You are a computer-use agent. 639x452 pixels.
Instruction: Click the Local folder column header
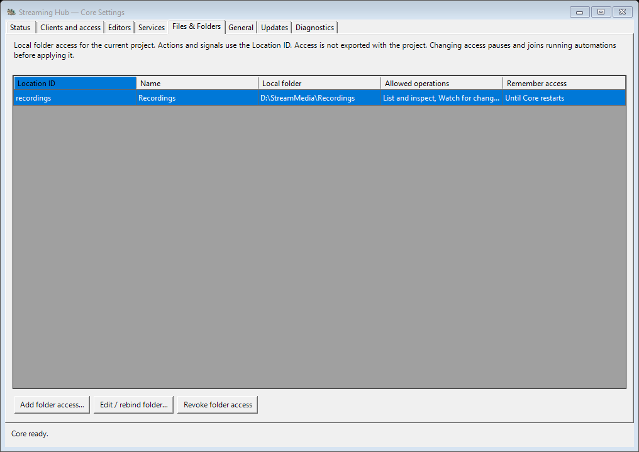pyautogui.click(x=319, y=84)
